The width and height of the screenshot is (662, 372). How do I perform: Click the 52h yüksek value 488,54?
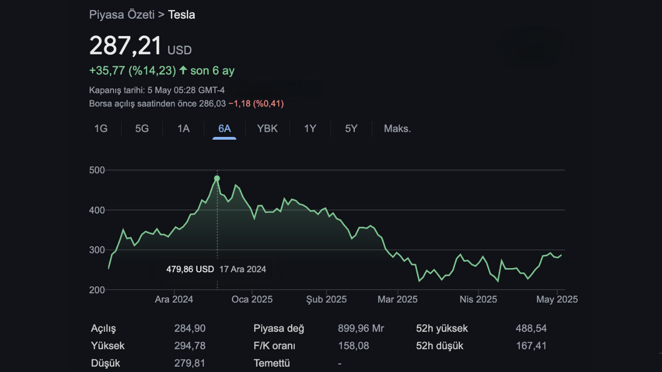pos(531,328)
